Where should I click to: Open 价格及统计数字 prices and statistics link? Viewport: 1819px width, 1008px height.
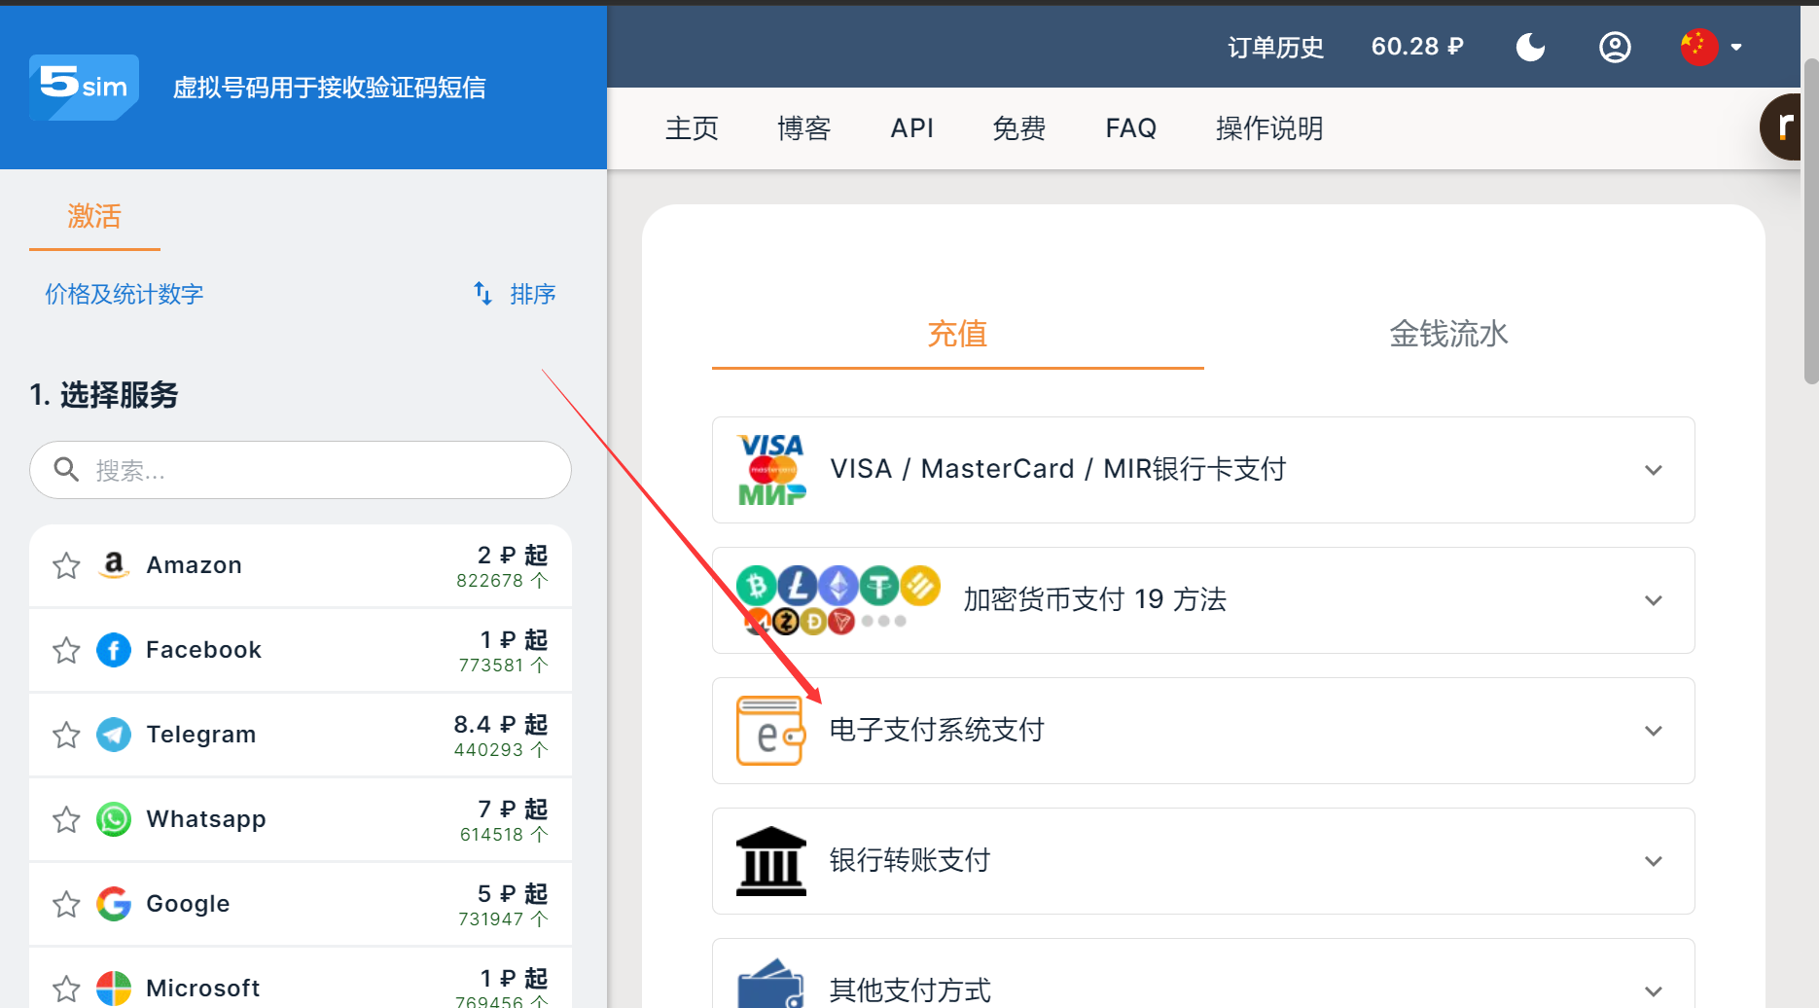[124, 294]
